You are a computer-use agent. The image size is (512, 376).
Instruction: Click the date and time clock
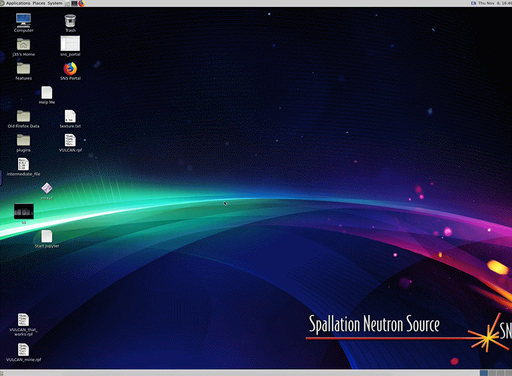coord(495,3)
